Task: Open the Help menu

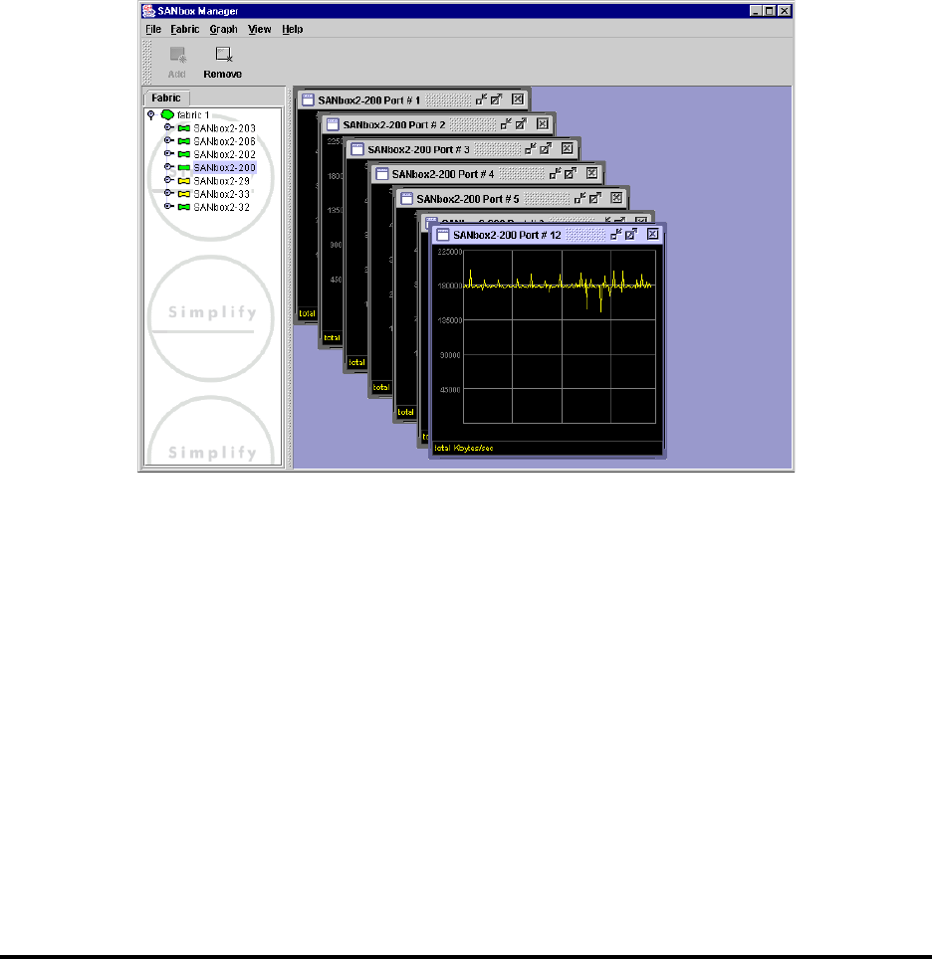Action: pyautogui.click(x=292, y=29)
